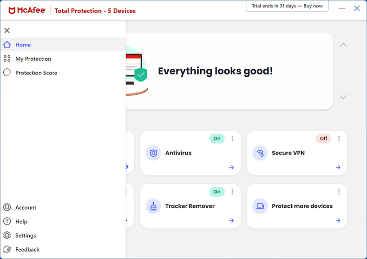Click the Account person icon
Image resolution: width=367 pixels, height=259 pixels.
[7, 207]
